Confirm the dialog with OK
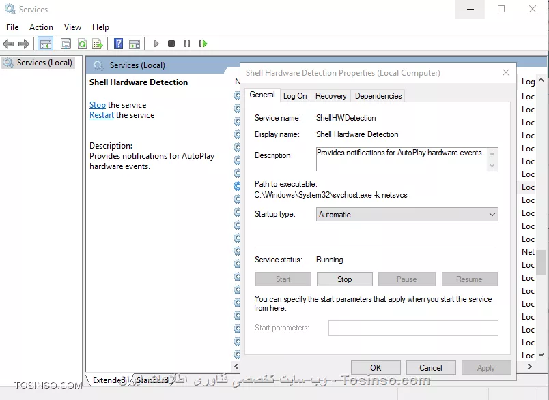549x400 pixels. (376, 368)
